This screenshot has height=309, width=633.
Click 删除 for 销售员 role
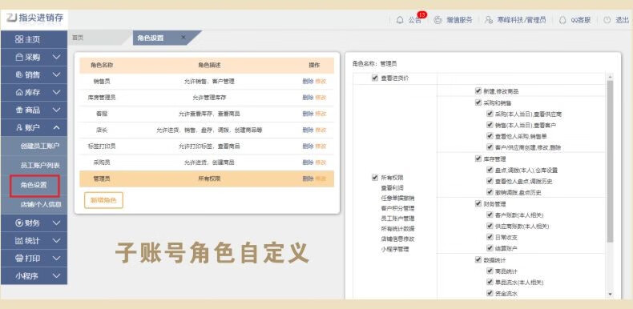[x=308, y=81]
